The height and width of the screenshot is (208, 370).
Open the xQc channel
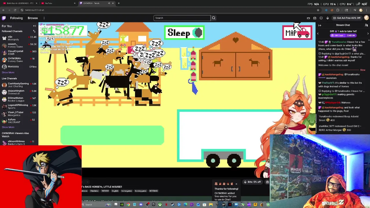click(19, 38)
